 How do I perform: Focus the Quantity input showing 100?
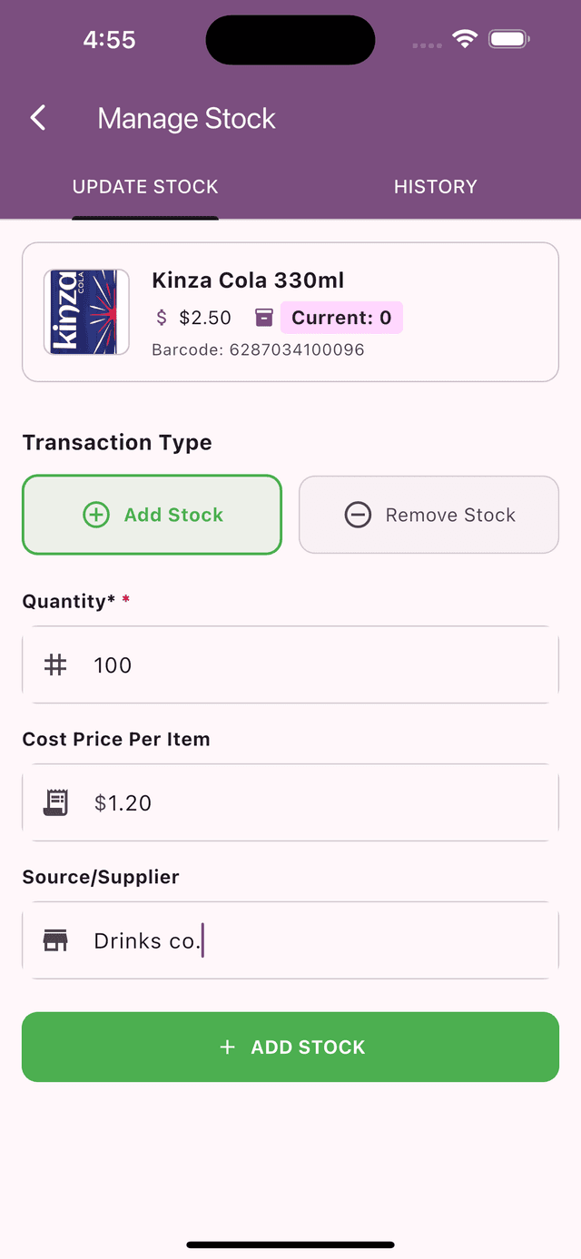(290, 665)
